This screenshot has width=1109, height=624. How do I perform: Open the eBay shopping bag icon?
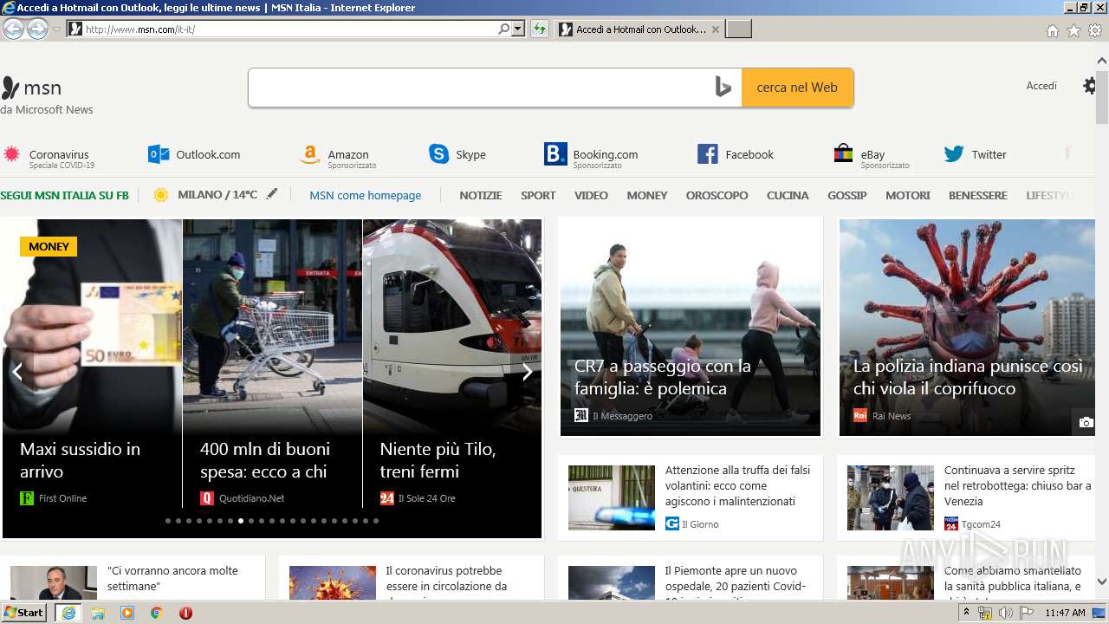(843, 154)
